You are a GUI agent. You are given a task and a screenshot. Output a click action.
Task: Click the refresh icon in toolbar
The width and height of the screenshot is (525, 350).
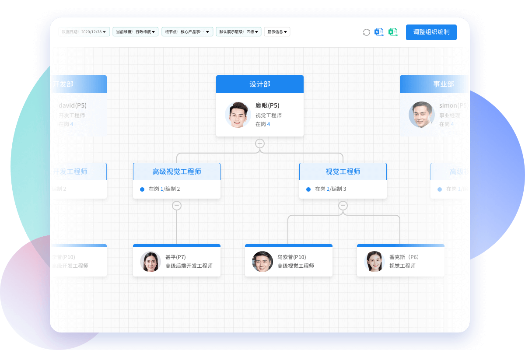coord(367,32)
